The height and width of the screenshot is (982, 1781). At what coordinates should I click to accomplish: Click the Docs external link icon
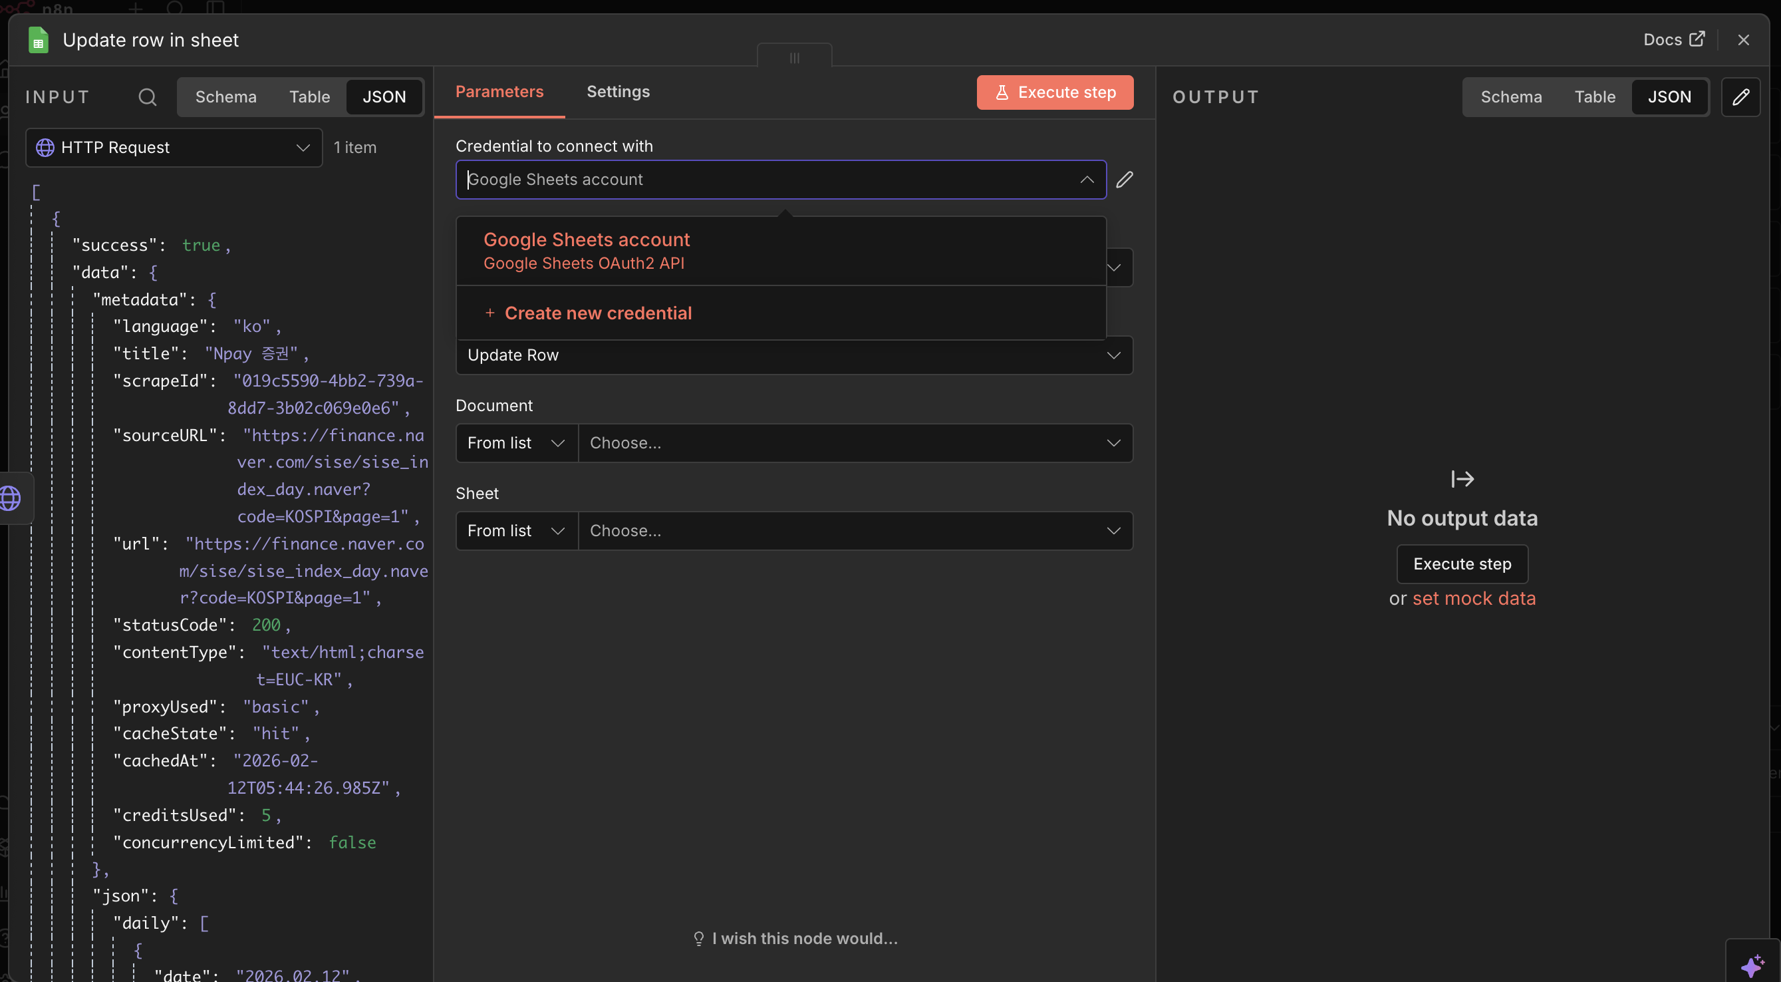(1697, 39)
